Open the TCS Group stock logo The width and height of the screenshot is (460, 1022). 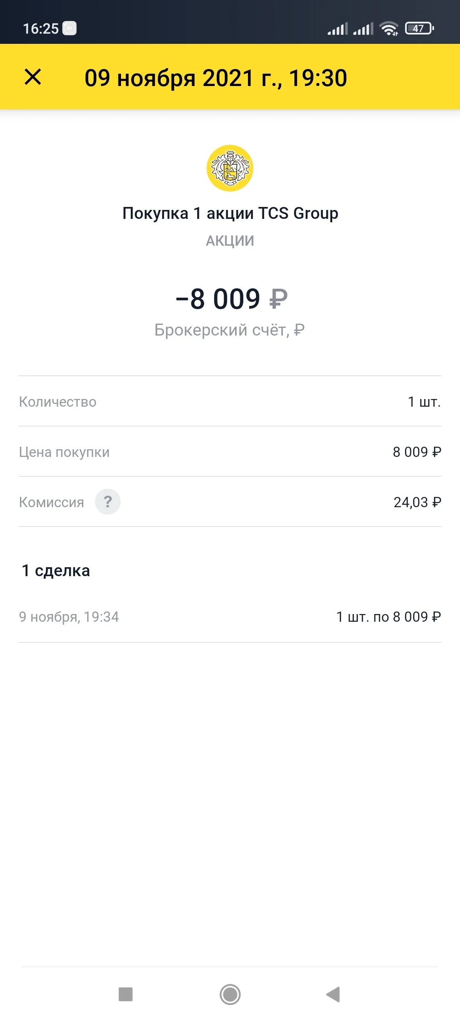(x=230, y=168)
